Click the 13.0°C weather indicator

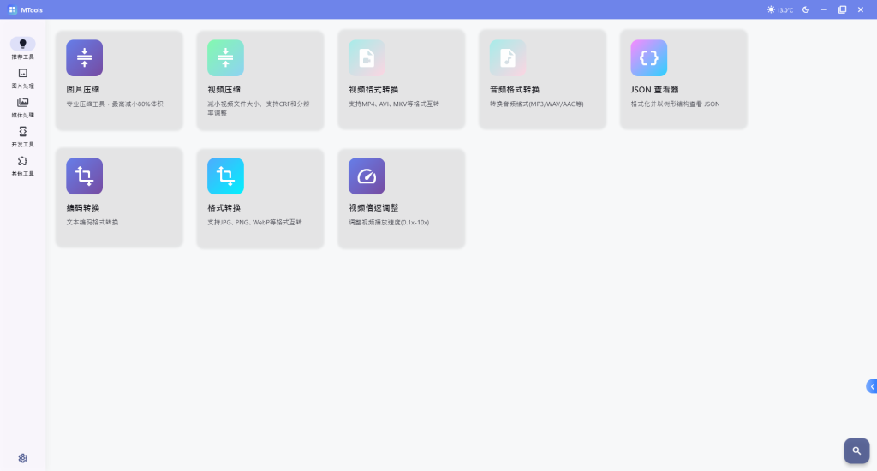(779, 10)
